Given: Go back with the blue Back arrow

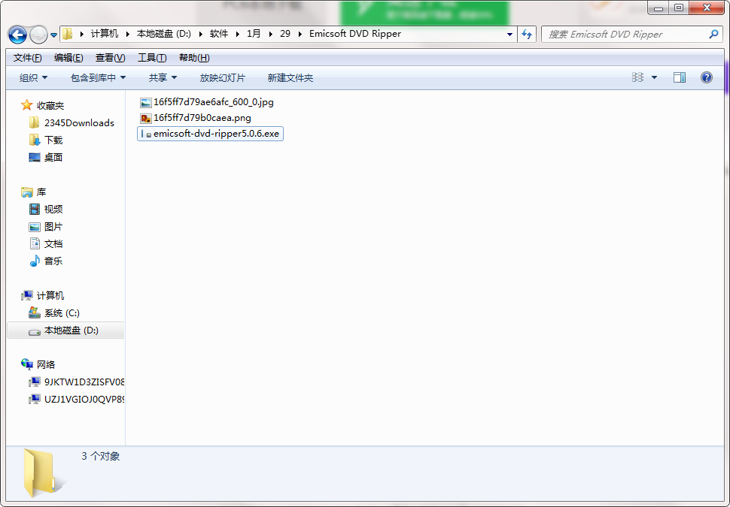Looking at the screenshot, I should click(18, 35).
